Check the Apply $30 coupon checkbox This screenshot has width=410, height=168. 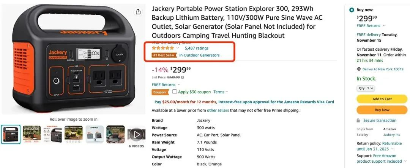click(175, 92)
